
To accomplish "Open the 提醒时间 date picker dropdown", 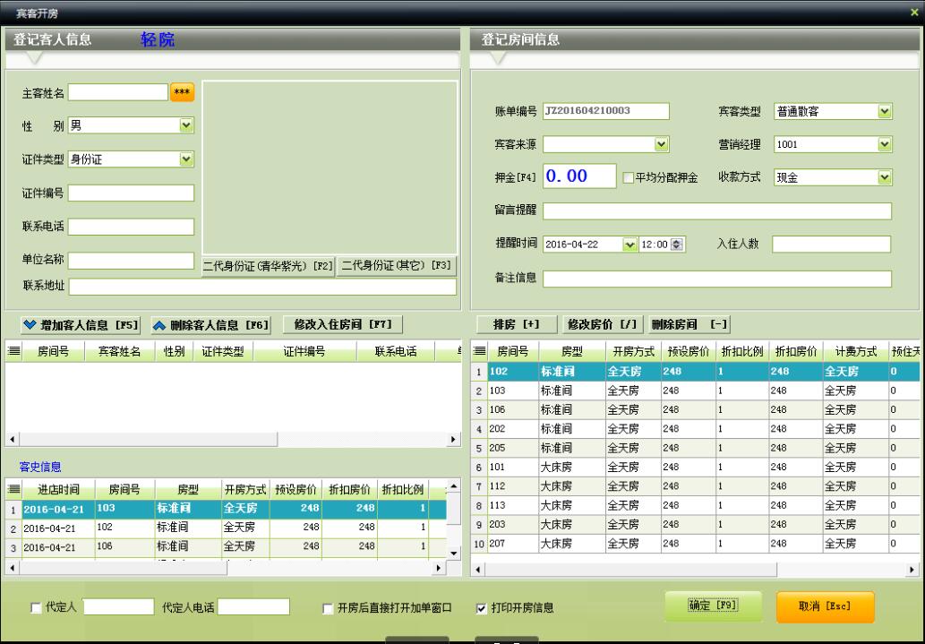I will tap(630, 245).
